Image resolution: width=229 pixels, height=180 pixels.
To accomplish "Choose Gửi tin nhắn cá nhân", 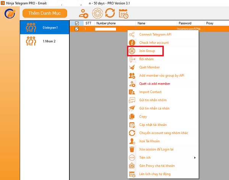I will (x=163, y=108).
